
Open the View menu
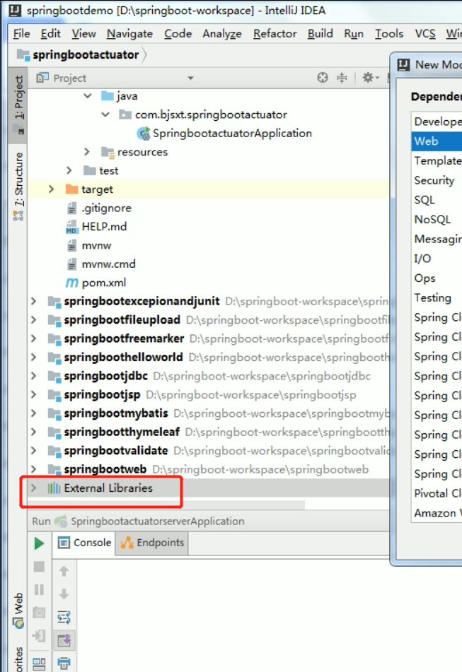83,33
